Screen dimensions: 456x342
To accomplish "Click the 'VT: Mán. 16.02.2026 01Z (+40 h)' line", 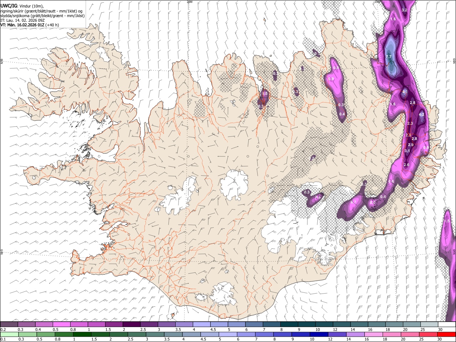I will 30,25.
